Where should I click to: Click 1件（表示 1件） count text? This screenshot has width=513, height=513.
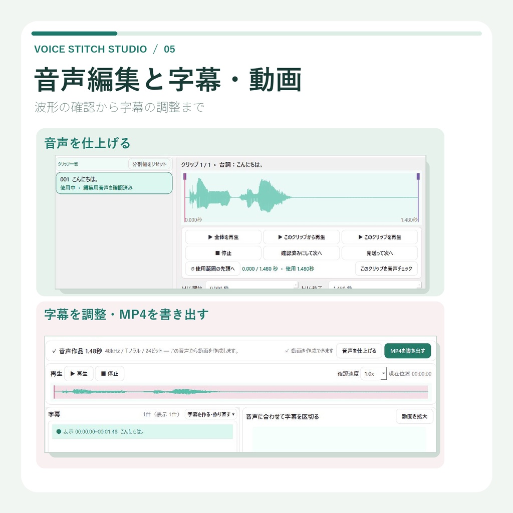tap(161, 414)
